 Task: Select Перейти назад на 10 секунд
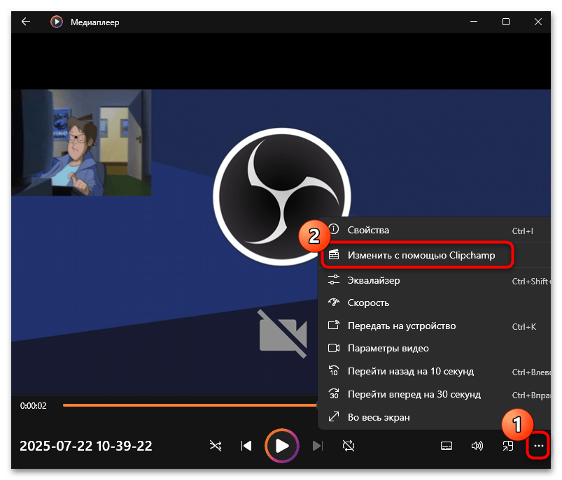(x=434, y=371)
